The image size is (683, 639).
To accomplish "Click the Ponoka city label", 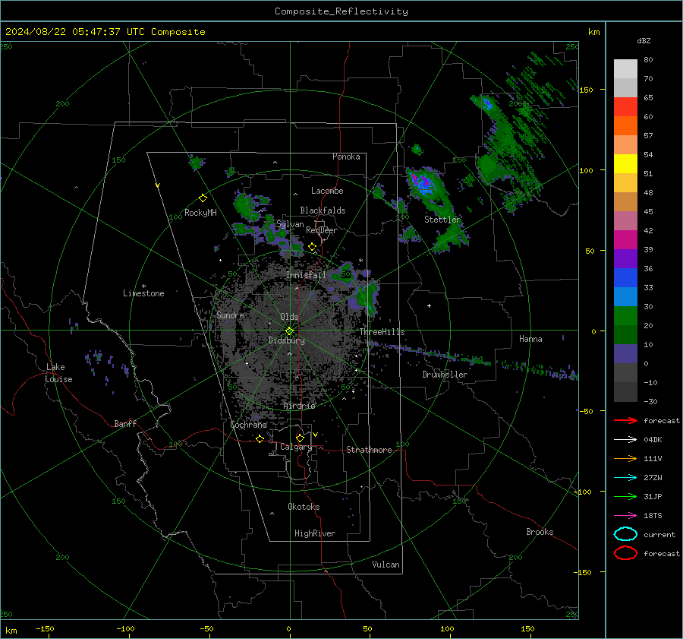I will (346, 157).
